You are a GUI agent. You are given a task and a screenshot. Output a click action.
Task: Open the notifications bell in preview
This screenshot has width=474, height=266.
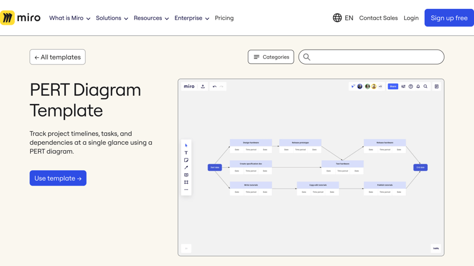tap(418, 86)
